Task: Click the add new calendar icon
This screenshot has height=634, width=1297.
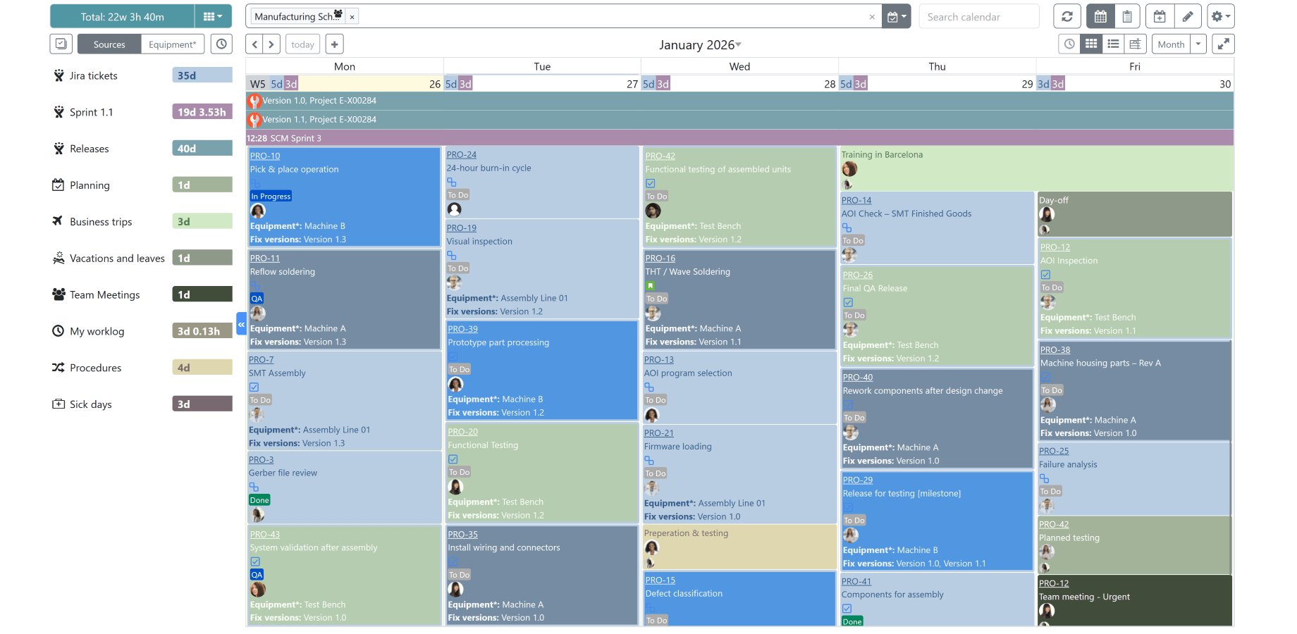Action: click(x=1160, y=15)
